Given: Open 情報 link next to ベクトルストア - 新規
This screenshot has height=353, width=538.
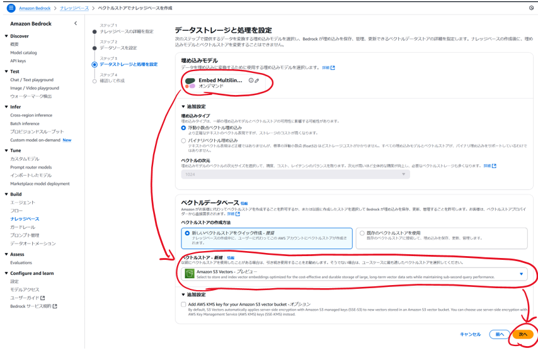Looking at the screenshot, I should pyautogui.click(x=231, y=258).
